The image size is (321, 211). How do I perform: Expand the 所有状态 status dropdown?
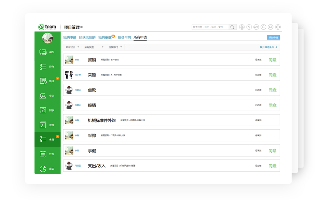point(72,47)
